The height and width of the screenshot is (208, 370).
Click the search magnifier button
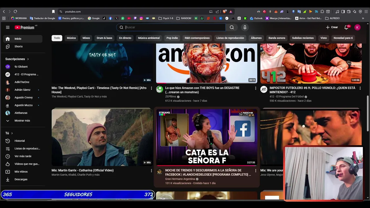tap(232, 27)
